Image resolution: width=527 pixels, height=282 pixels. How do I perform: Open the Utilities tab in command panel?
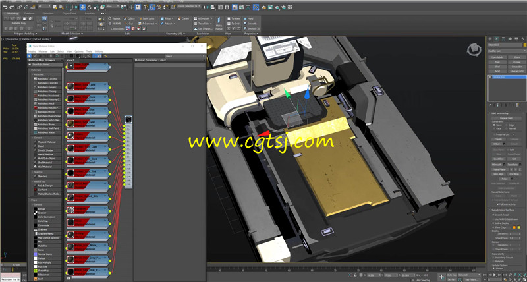tap(522, 39)
